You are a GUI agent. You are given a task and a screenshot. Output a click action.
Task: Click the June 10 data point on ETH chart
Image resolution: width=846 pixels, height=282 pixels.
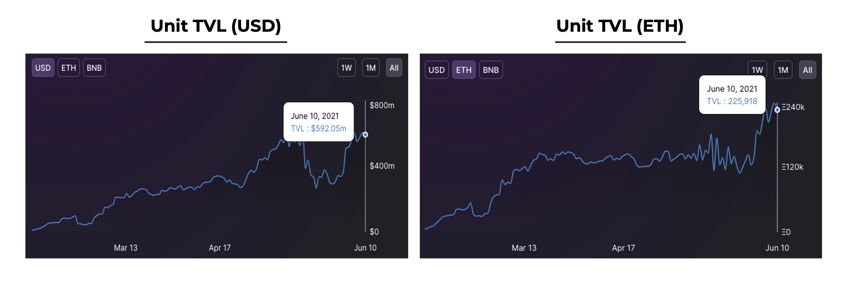[x=777, y=110]
